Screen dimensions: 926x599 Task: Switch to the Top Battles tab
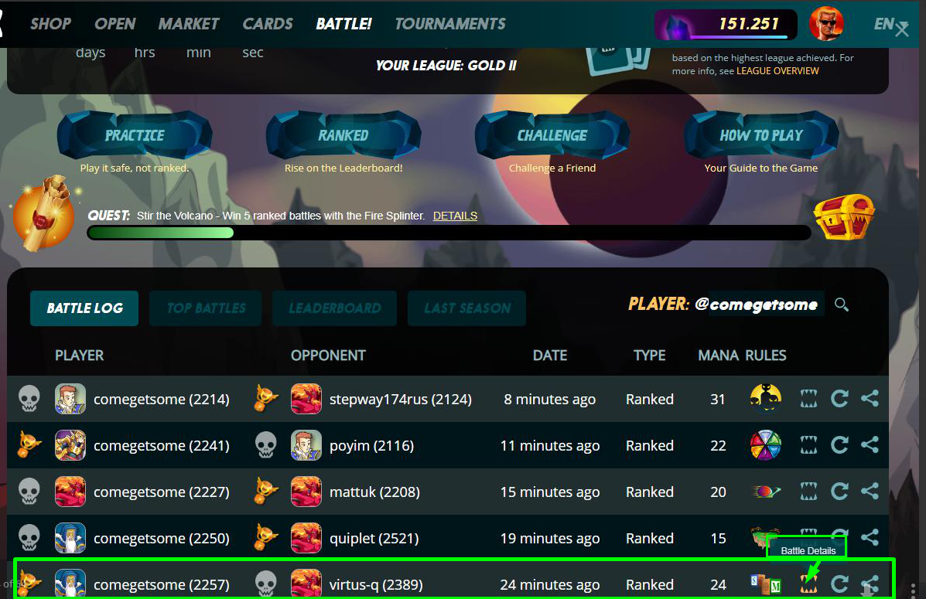(x=206, y=308)
